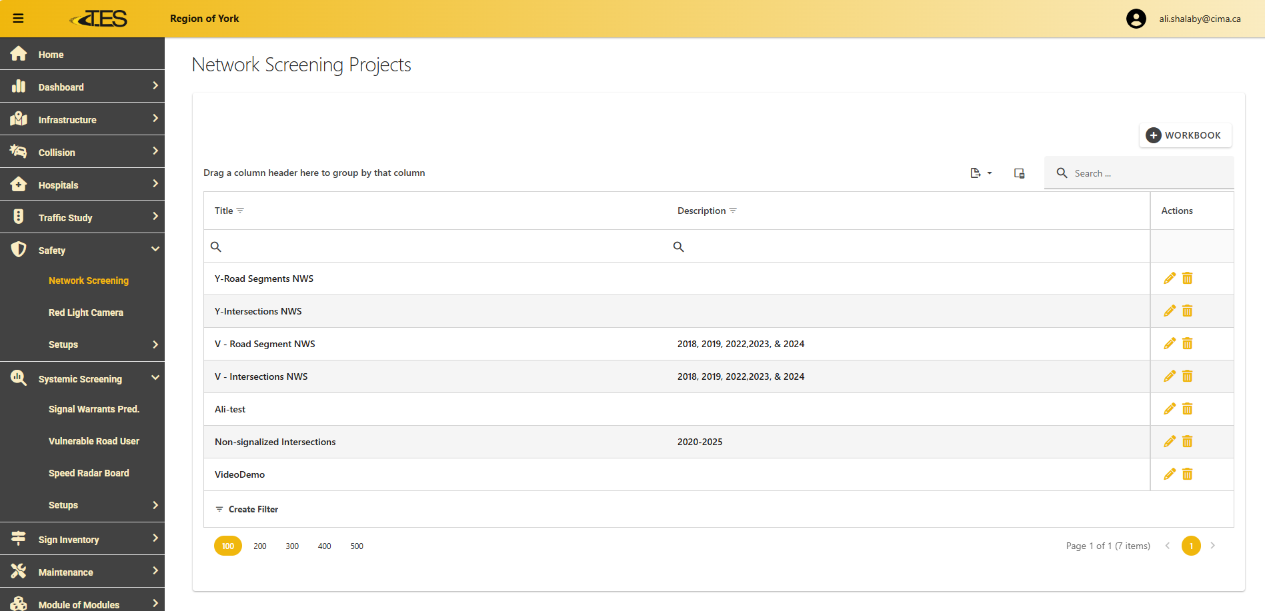Open the column chooser icon
The height and width of the screenshot is (611, 1265).
pos(1019,173)
